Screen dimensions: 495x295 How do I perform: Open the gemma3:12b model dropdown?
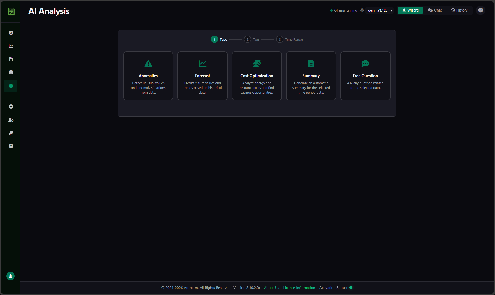point(380,10)
